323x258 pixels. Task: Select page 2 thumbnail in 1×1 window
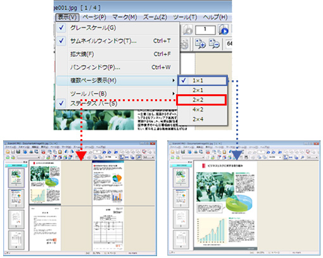[x=181, y=198]
